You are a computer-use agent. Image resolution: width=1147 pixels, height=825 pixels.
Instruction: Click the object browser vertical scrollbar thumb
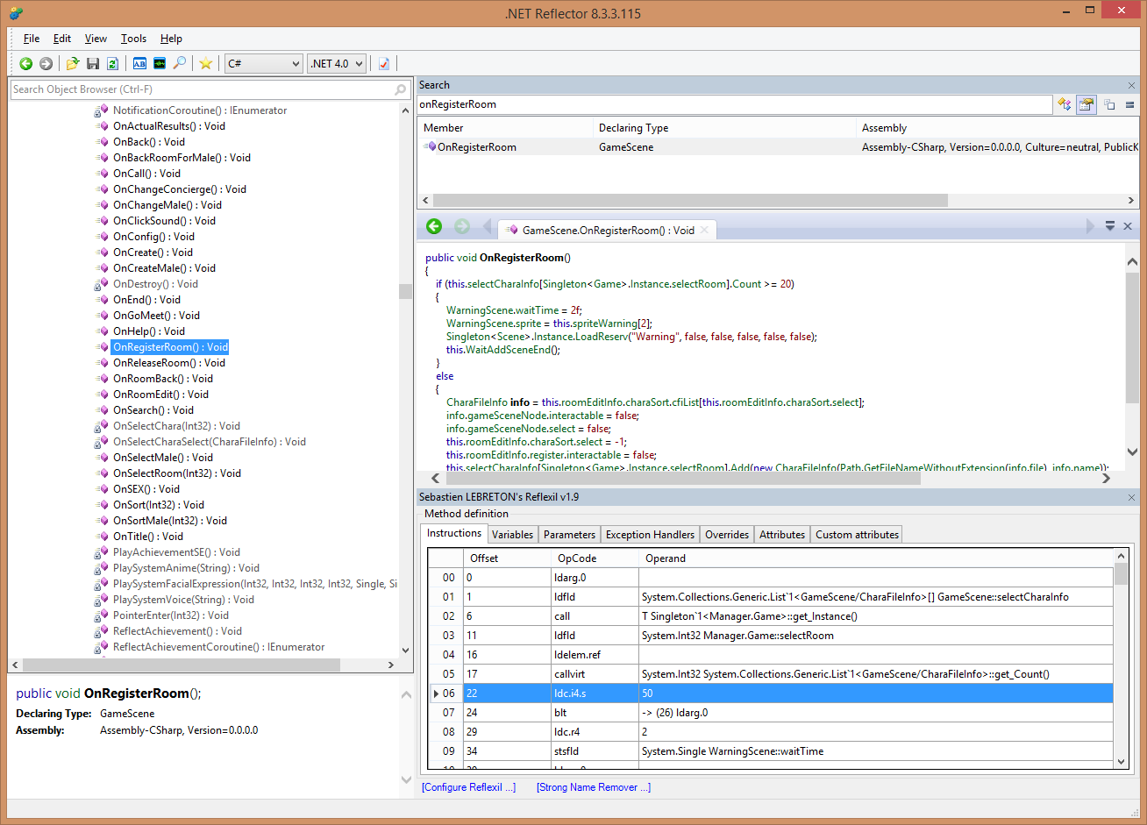[x=405, y=291]
